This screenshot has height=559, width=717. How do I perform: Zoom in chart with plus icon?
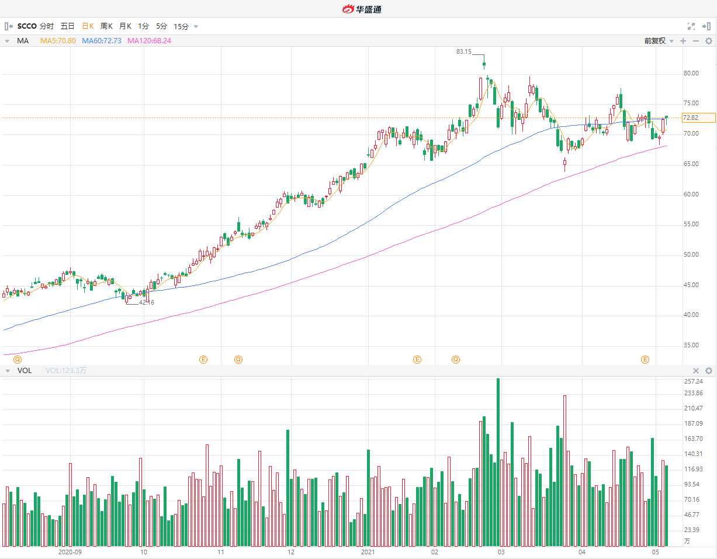point(683,41)
